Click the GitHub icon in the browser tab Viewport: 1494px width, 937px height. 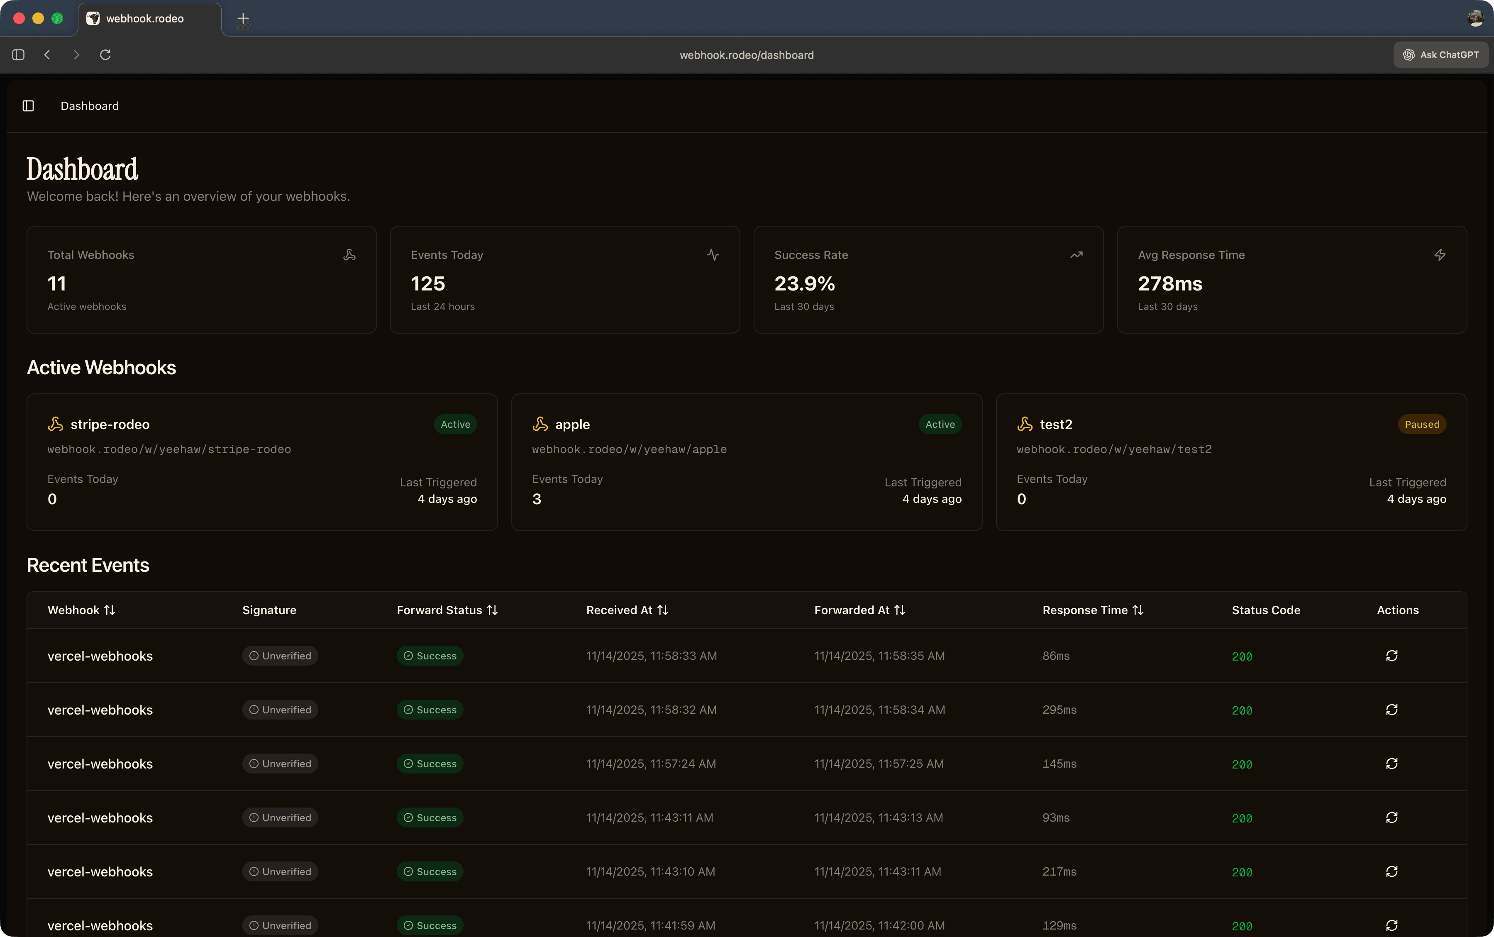point(93,18)
